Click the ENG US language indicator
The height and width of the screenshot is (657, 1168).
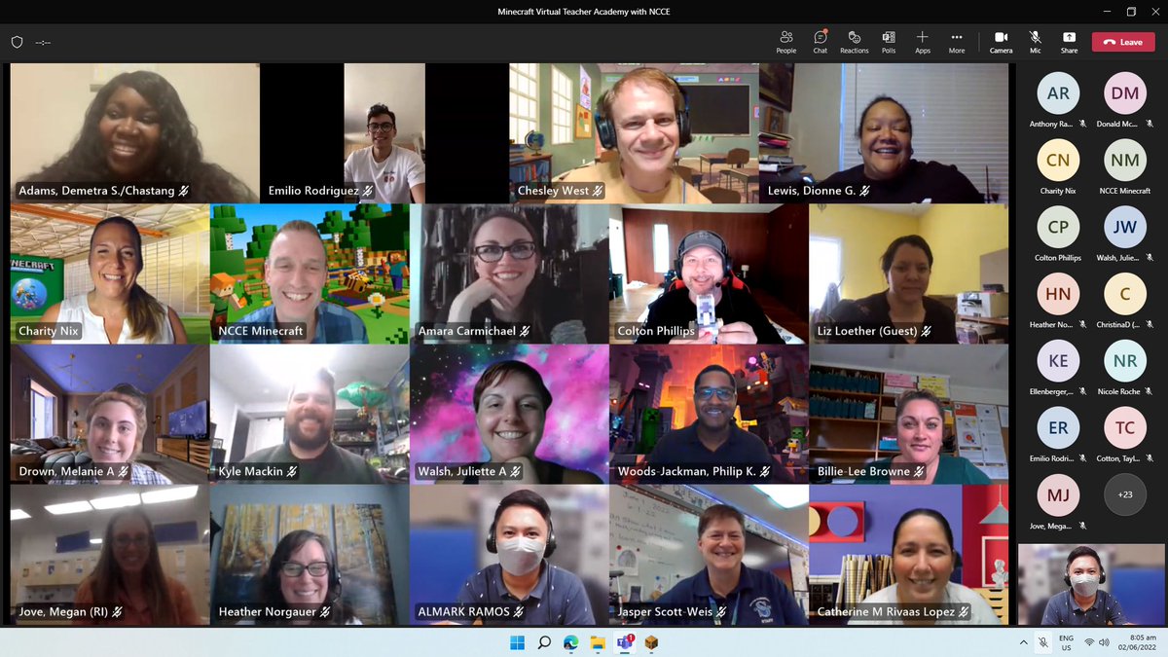(1068, 642)
